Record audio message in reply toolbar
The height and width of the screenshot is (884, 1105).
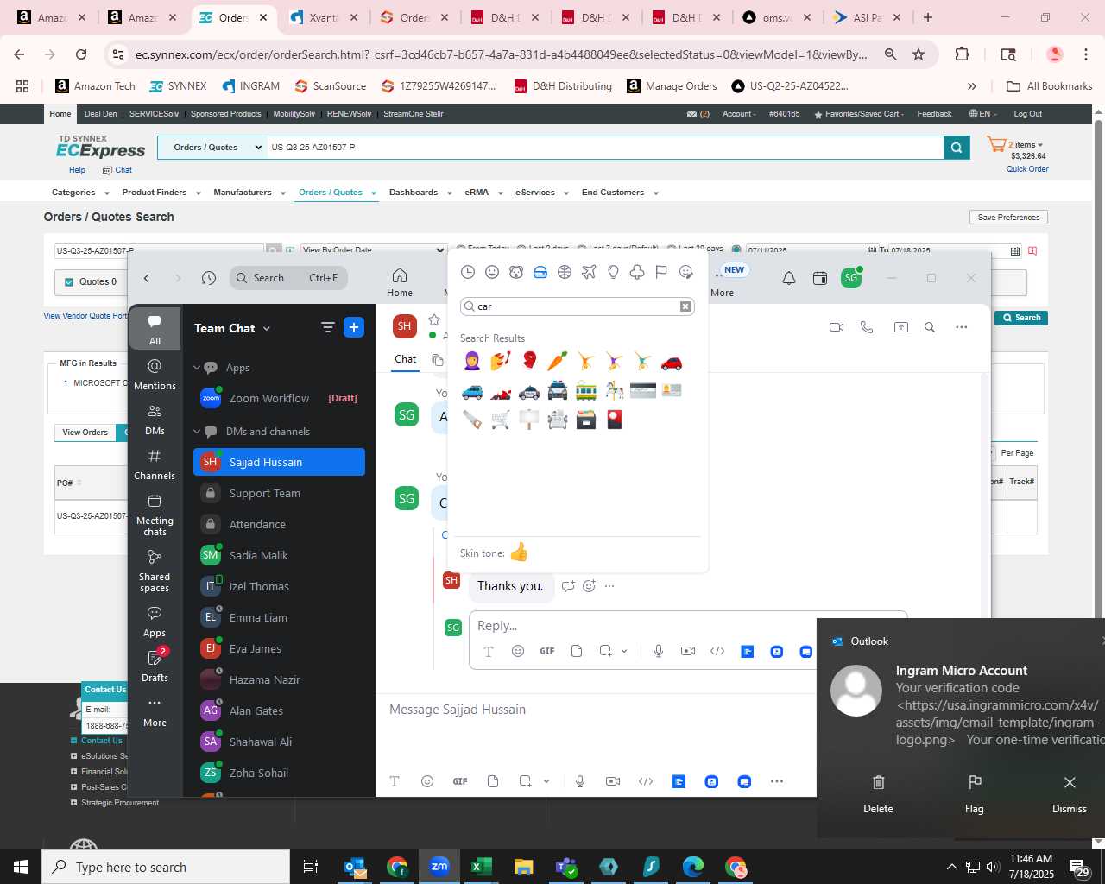659,651
